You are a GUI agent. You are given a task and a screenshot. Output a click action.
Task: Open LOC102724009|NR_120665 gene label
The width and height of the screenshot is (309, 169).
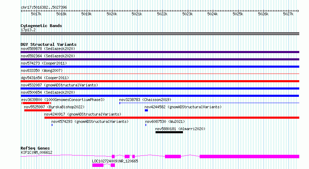point(115,161)
